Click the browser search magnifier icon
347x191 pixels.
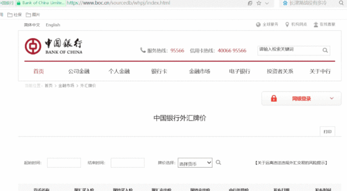point(341,3)
